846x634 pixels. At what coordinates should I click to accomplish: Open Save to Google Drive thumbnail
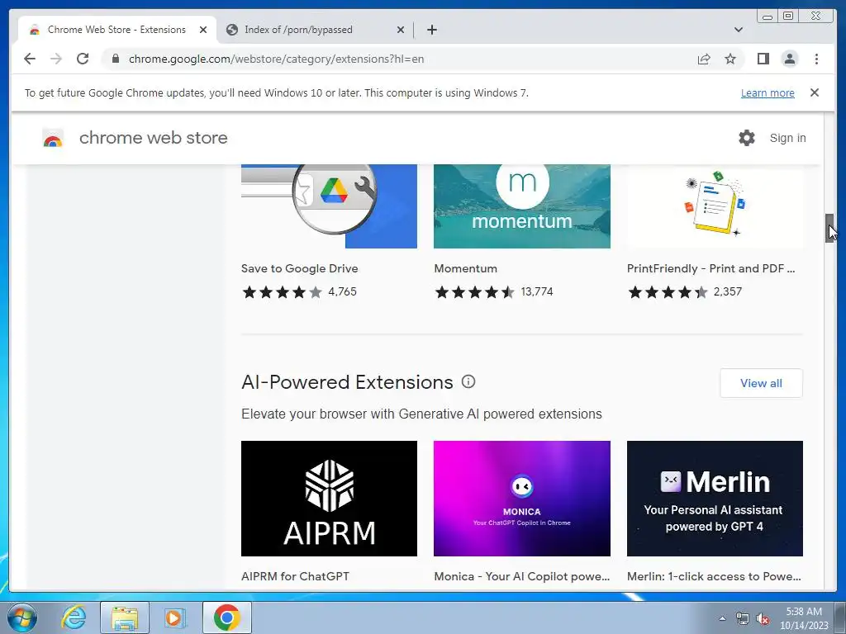point(329,206)
